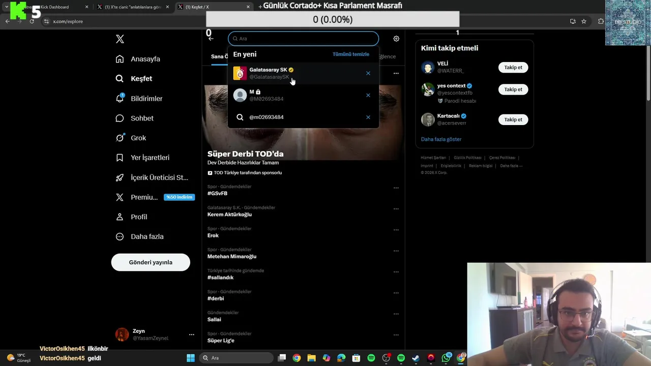The image size is (651, 366).
Task: Open more options for Kerem Aktürkoğlu trend
Action: (x=396, y=209)
